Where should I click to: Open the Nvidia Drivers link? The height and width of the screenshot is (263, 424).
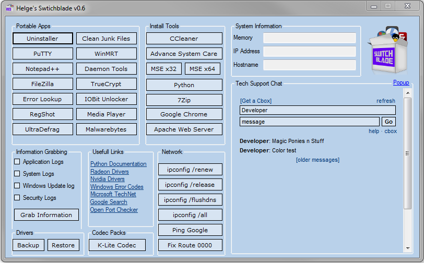107,179
